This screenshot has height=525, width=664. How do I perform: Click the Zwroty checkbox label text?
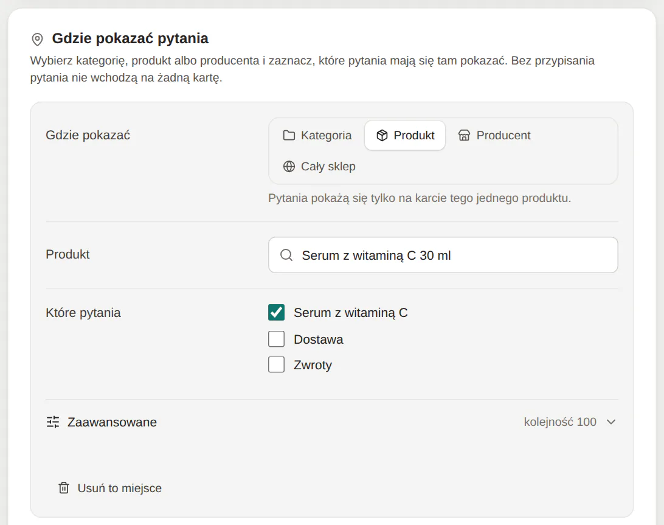(x=313, y=365)
